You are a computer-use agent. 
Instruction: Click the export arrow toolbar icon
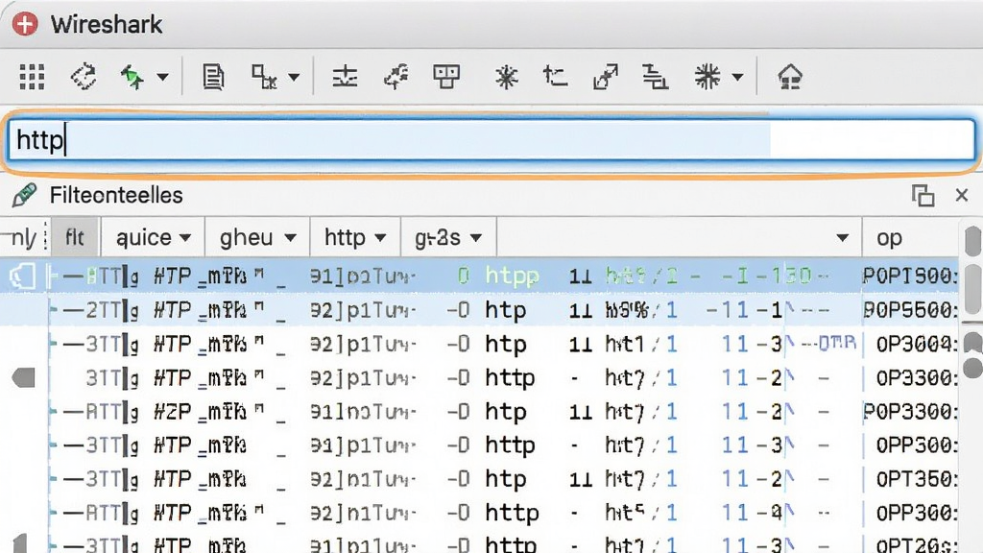pyautogui.click(x=606, y=77)
